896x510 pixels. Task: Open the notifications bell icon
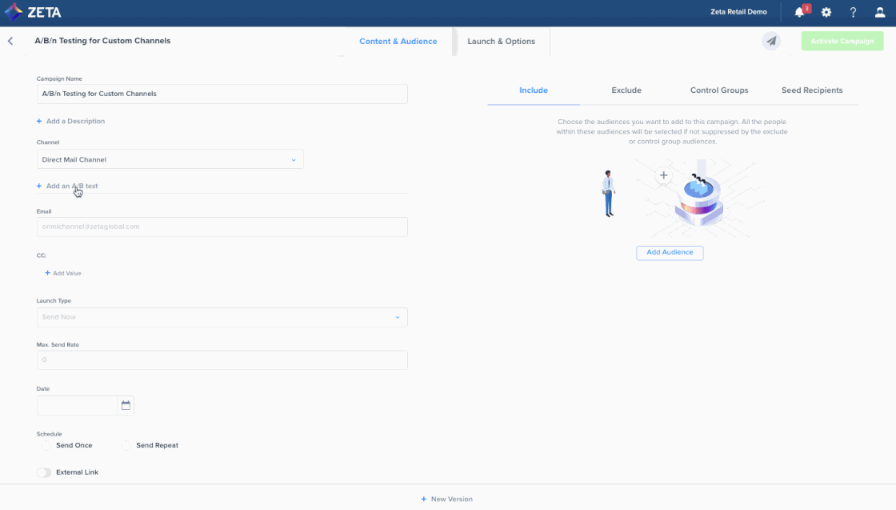coord(799,13)
